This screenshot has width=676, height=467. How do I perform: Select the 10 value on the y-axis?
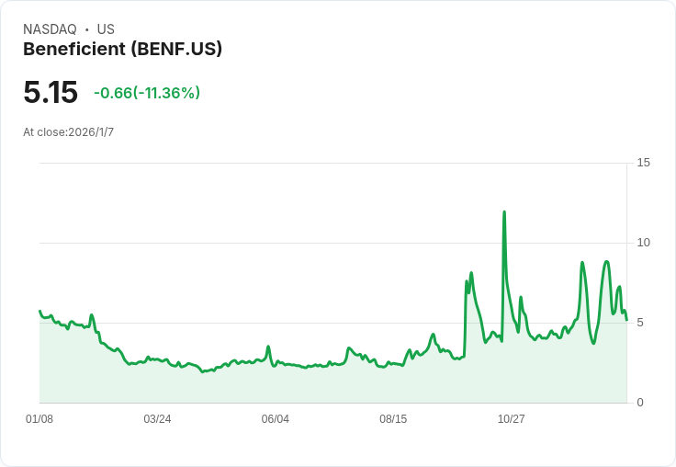tap(643, 243)
